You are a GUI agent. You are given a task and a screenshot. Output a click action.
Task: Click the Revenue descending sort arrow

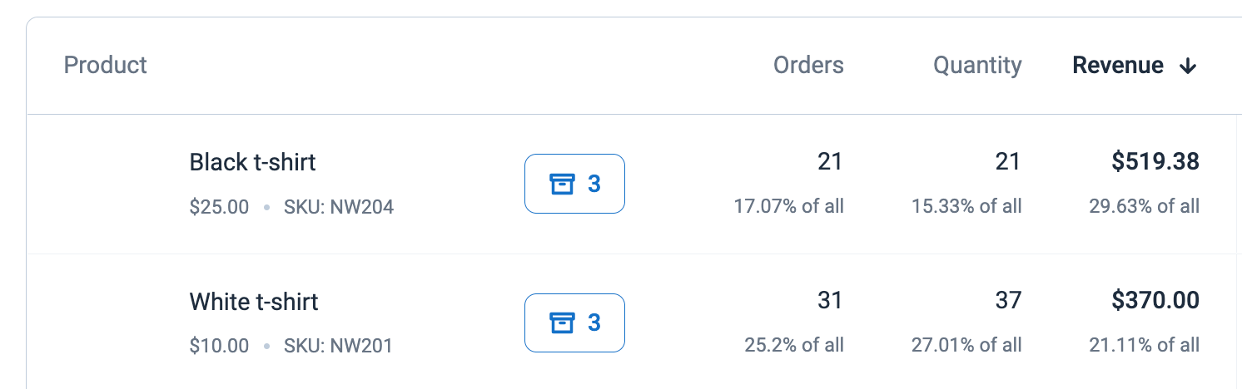click(1188, 66)
